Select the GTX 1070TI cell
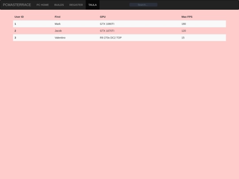Screen dimensions: 239x179 click(x=107, y=31)
